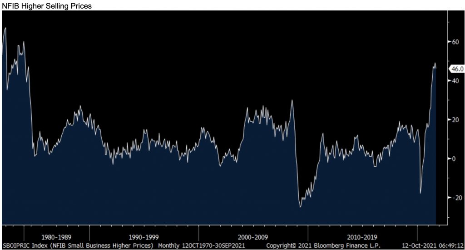Click the highest peak in the 1970s
The height and width of the screenshot is (250, 465).
(x=5, y=28)
